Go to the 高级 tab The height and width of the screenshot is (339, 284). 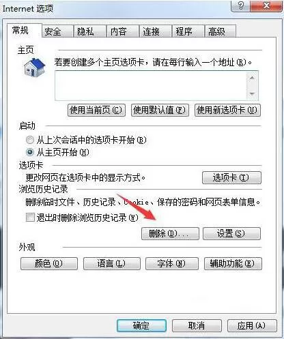click(x=216, y=31)
